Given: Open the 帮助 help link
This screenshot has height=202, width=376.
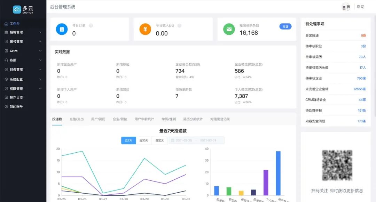Looking at the screenshot, I should pos(361,7).
